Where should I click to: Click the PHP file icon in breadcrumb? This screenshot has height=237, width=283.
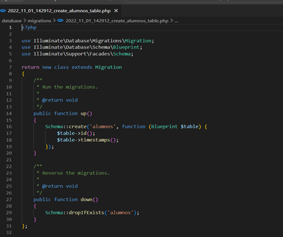pyautogui.click(x=61, y=20)
